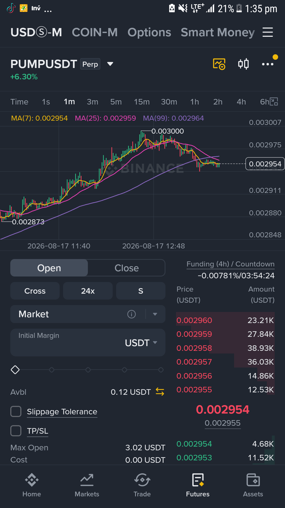Select 15m chart interval

pos(142,102)
